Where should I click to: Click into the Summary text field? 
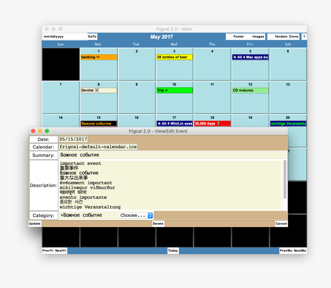[173, 155]
